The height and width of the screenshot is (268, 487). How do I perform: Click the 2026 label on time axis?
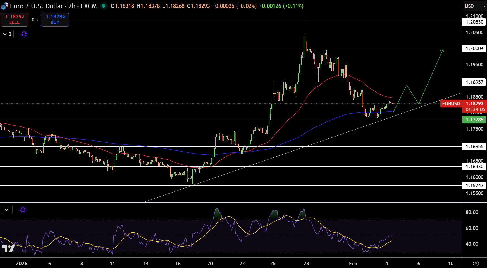22,263
